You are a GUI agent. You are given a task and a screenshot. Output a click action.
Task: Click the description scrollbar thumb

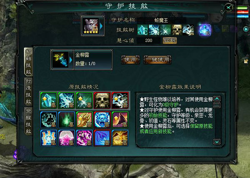217,105
